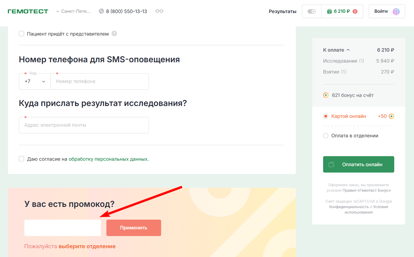This screenshot has height=257, width=414.
Task: Click the plus coin icon beside 621 бонус
Action: pos(326,95)
